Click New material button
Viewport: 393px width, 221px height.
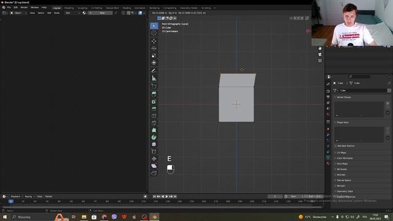click(x=101, y=13)
